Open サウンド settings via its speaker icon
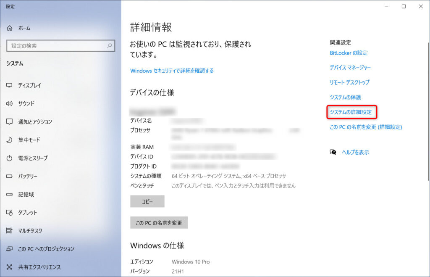Screen dimensions: 430x277 (10, 103)
